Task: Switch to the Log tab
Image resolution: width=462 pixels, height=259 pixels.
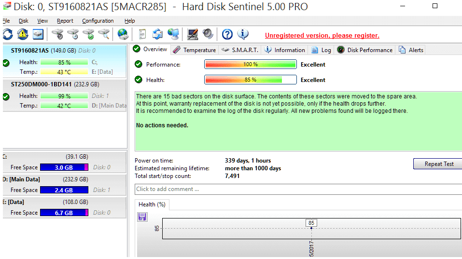Action: (x=321, y=50)
